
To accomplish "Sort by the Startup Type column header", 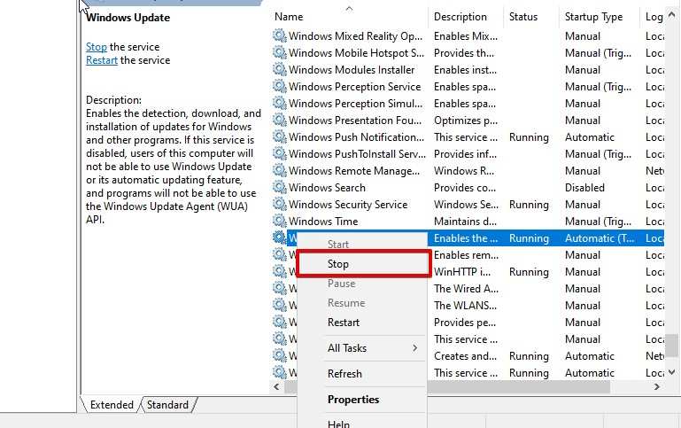I will (593, 17).
